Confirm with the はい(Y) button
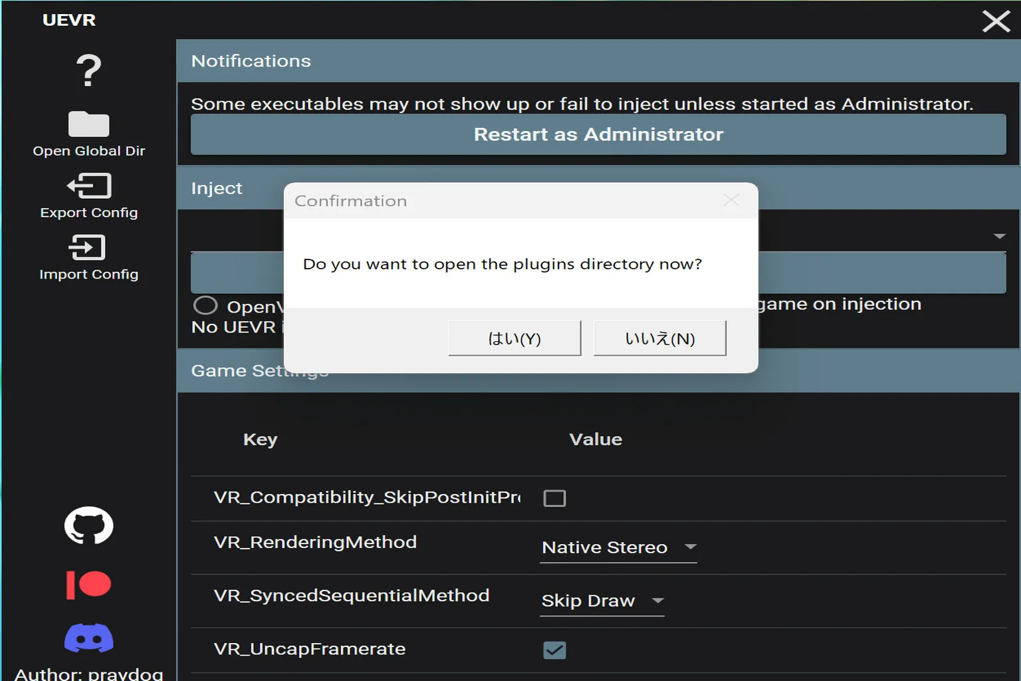1021x681 pixels. (x=514, y=339)
